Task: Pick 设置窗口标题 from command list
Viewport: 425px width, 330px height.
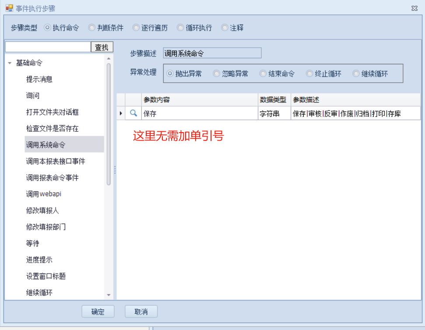Action: tap(46, 276)
